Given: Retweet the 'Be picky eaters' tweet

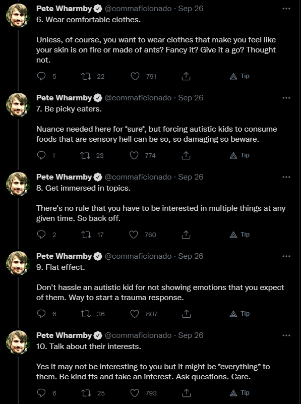Looking at the screenshot, I should 85,155.
